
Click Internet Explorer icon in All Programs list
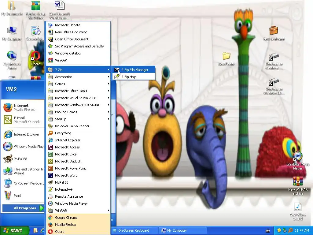[50, 140]
